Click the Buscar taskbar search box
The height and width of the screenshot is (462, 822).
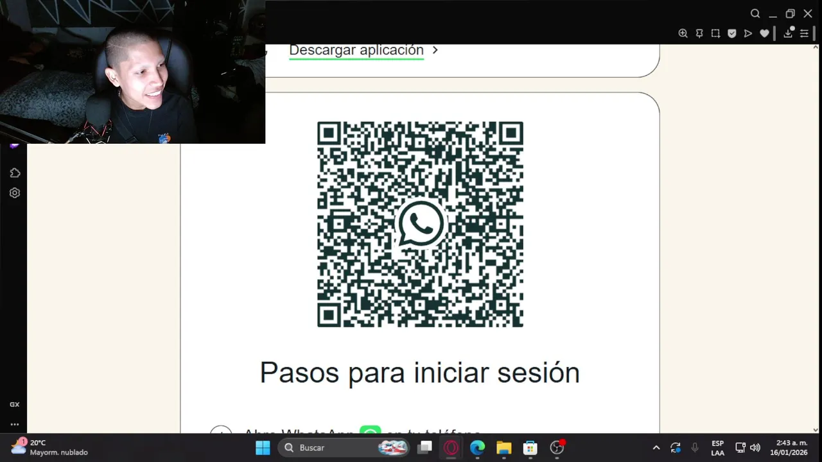pos(344,448)
